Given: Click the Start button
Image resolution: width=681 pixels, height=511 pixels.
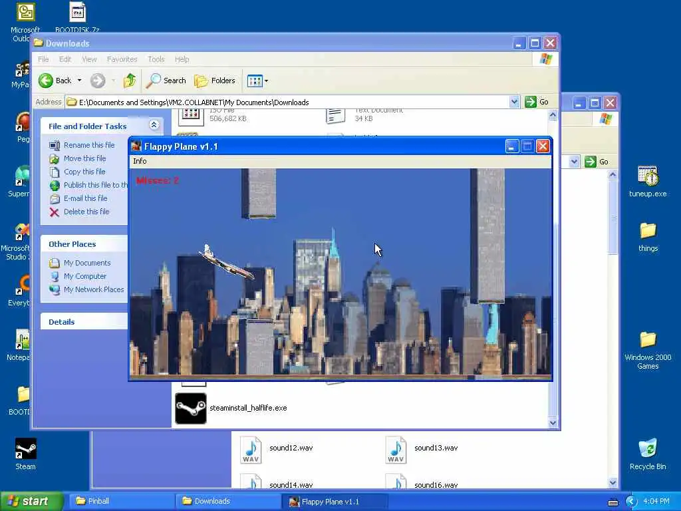Looking at the screenshot, I should tap(31, 502).
